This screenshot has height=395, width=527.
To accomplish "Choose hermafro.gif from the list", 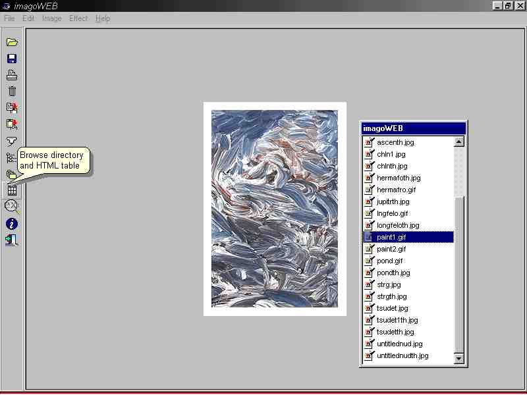I will coord(396,190).
